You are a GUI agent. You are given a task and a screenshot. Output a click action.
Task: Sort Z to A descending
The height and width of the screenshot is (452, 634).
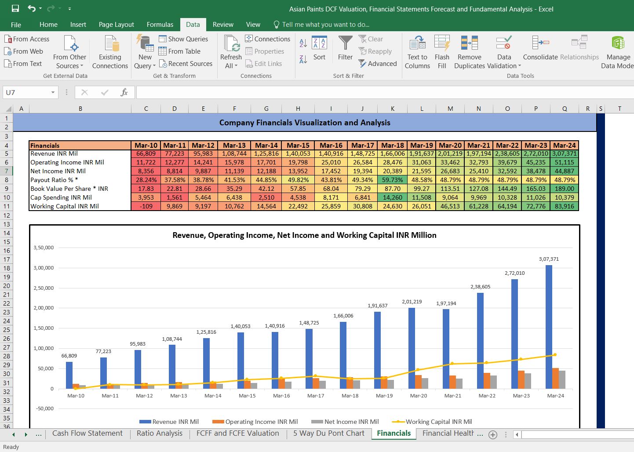(303, 59)
